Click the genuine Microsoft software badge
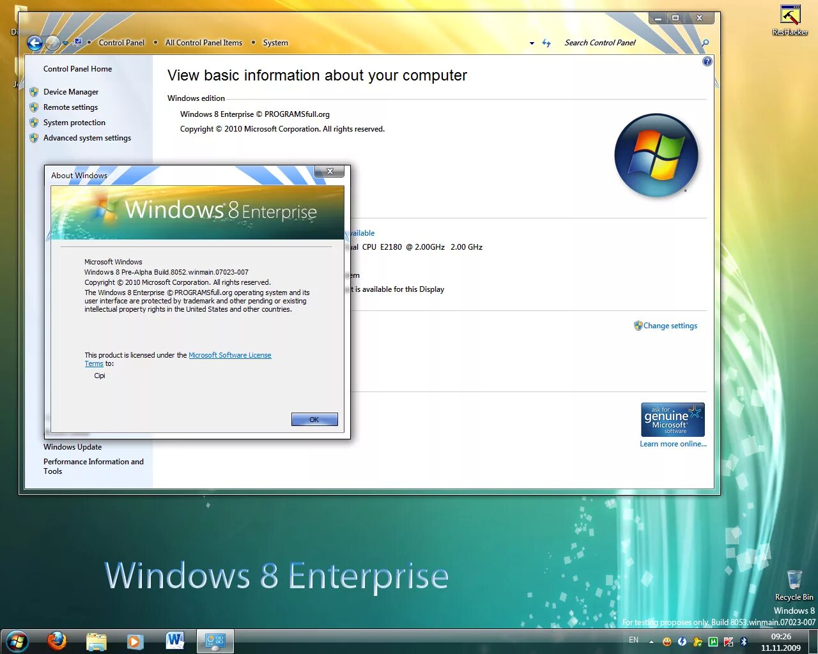The image size is (818, 654). tap(673, 420)
